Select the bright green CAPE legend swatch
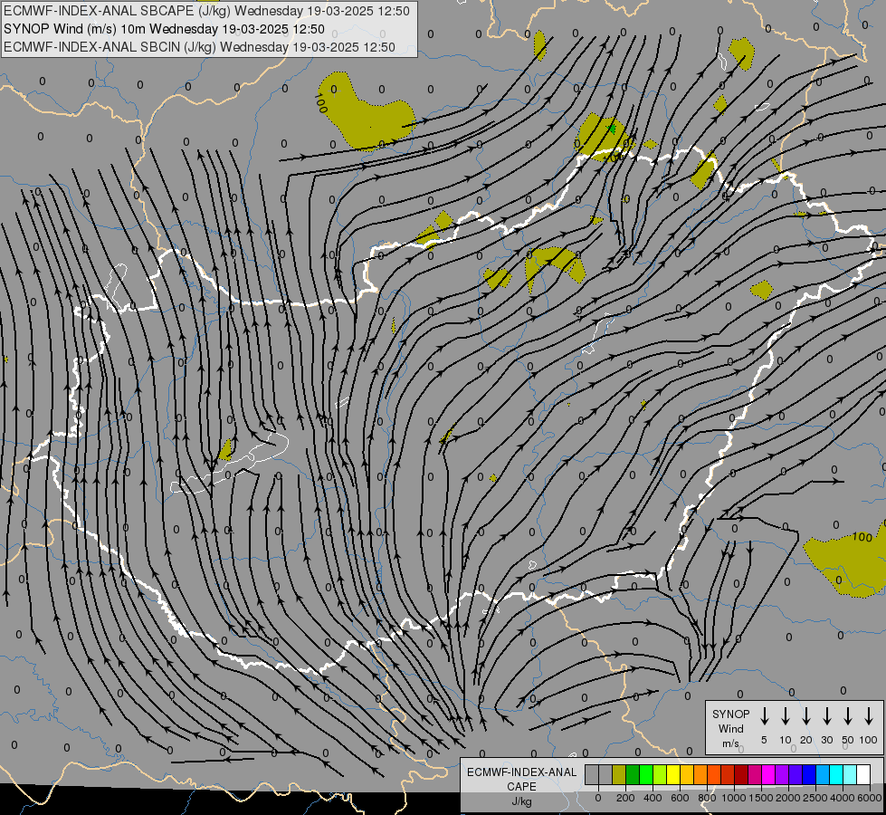 coord(646,774)
